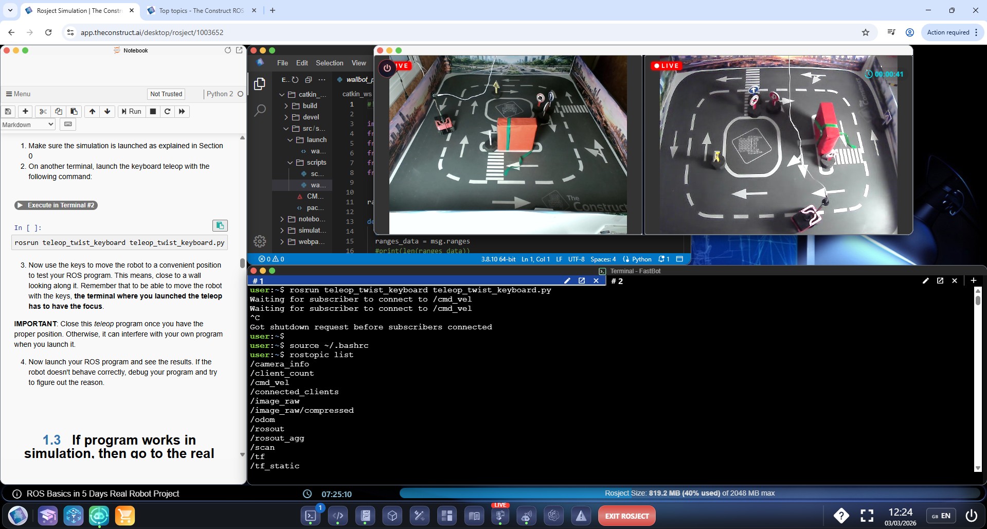Cut the selected cell with the scissors icon
Image resolution: width=987 pixels, height=529 pixels.
[43, 112]
